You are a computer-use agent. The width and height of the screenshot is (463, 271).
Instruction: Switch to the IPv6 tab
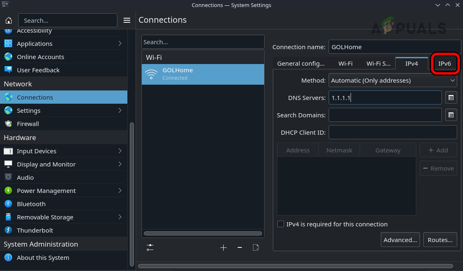pyautogui.click(x=445, y=64)
